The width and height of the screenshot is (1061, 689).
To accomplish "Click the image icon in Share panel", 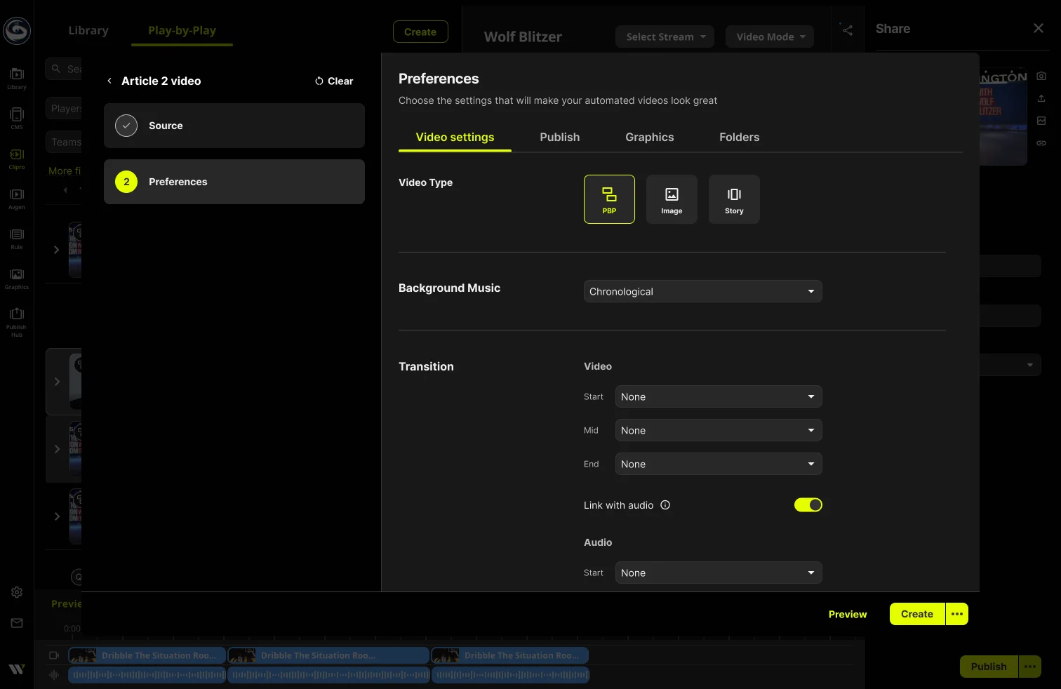I will 1041,121.
